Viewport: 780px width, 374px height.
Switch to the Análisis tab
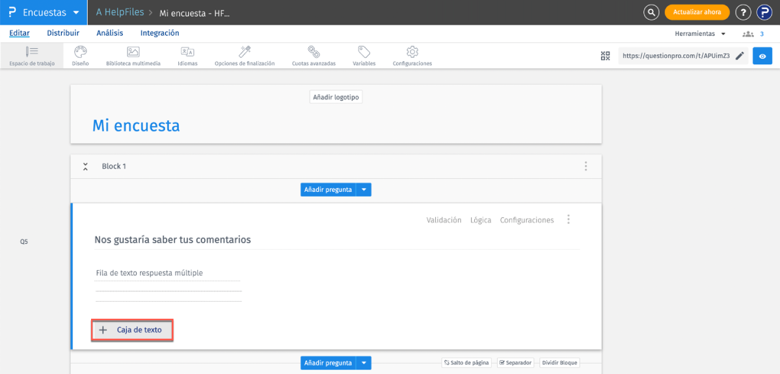tap(110, 33)
